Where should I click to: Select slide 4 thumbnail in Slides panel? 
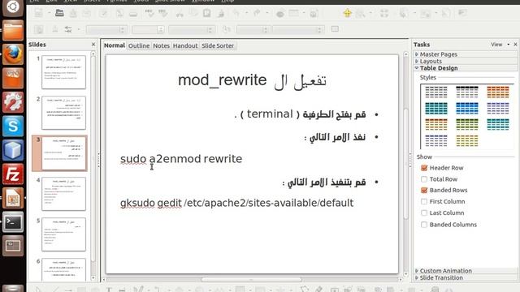(x=63, y=194)
